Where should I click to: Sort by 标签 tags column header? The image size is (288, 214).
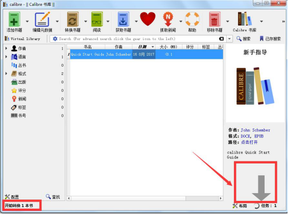pyautogui.click(x=206, y=47)
